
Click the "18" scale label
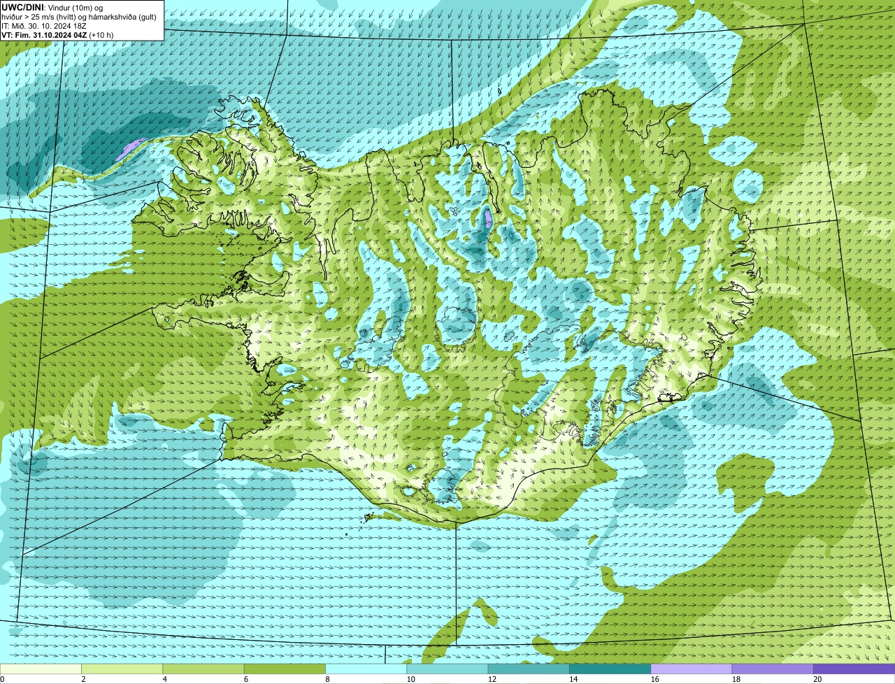pos(736,679)
